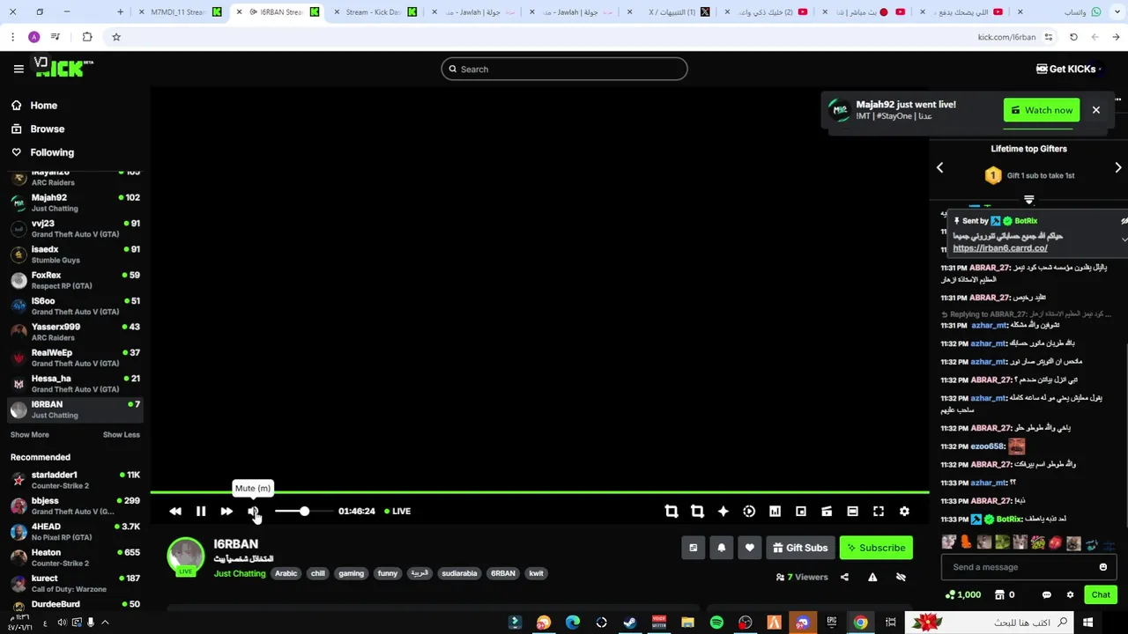Report the stream with warning icon
The image size is (1128, 634).
[872, 578]
